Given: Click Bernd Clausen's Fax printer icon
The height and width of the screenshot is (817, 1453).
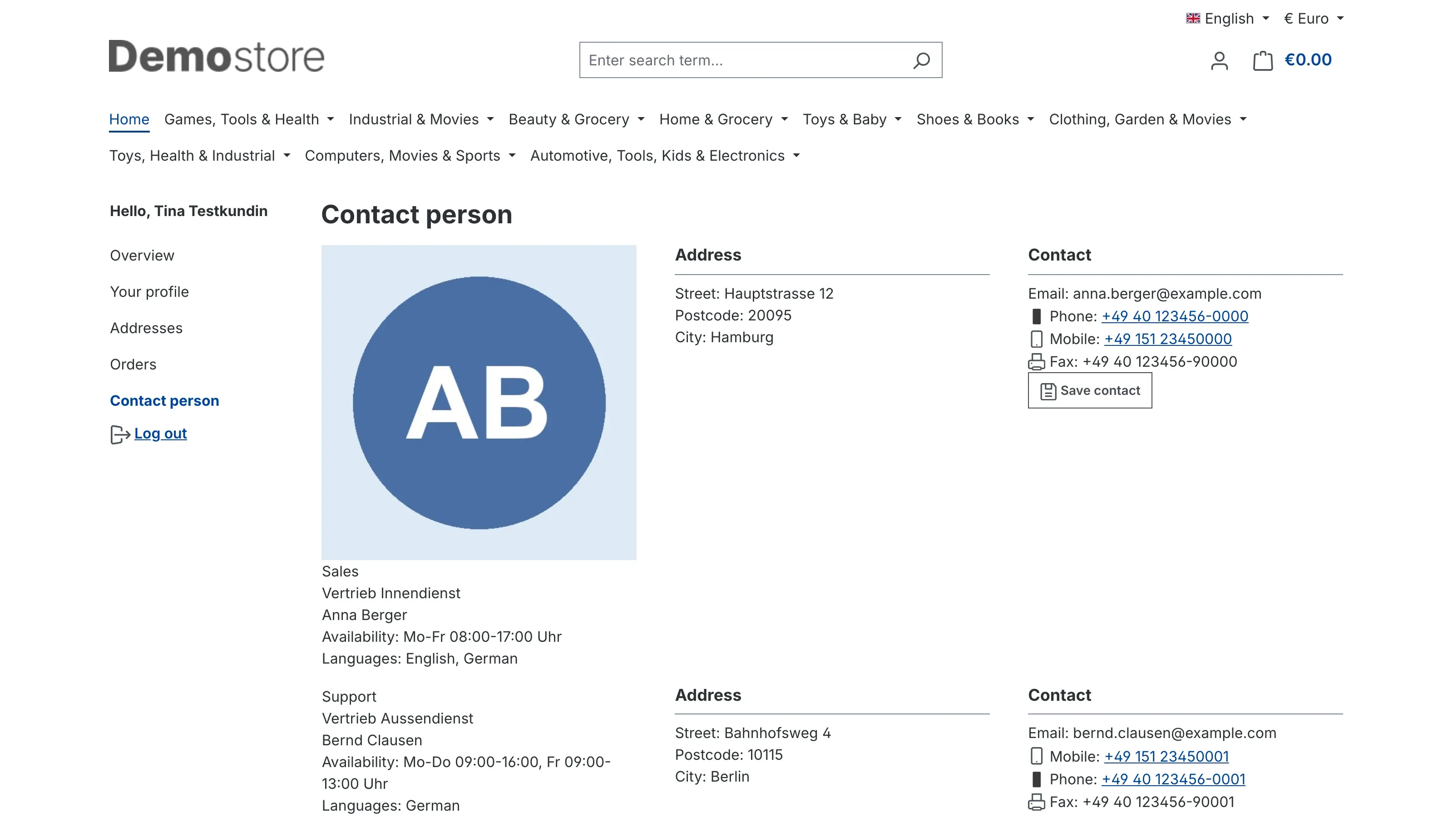Looking at the screenshot, I should click(1036, 802).
